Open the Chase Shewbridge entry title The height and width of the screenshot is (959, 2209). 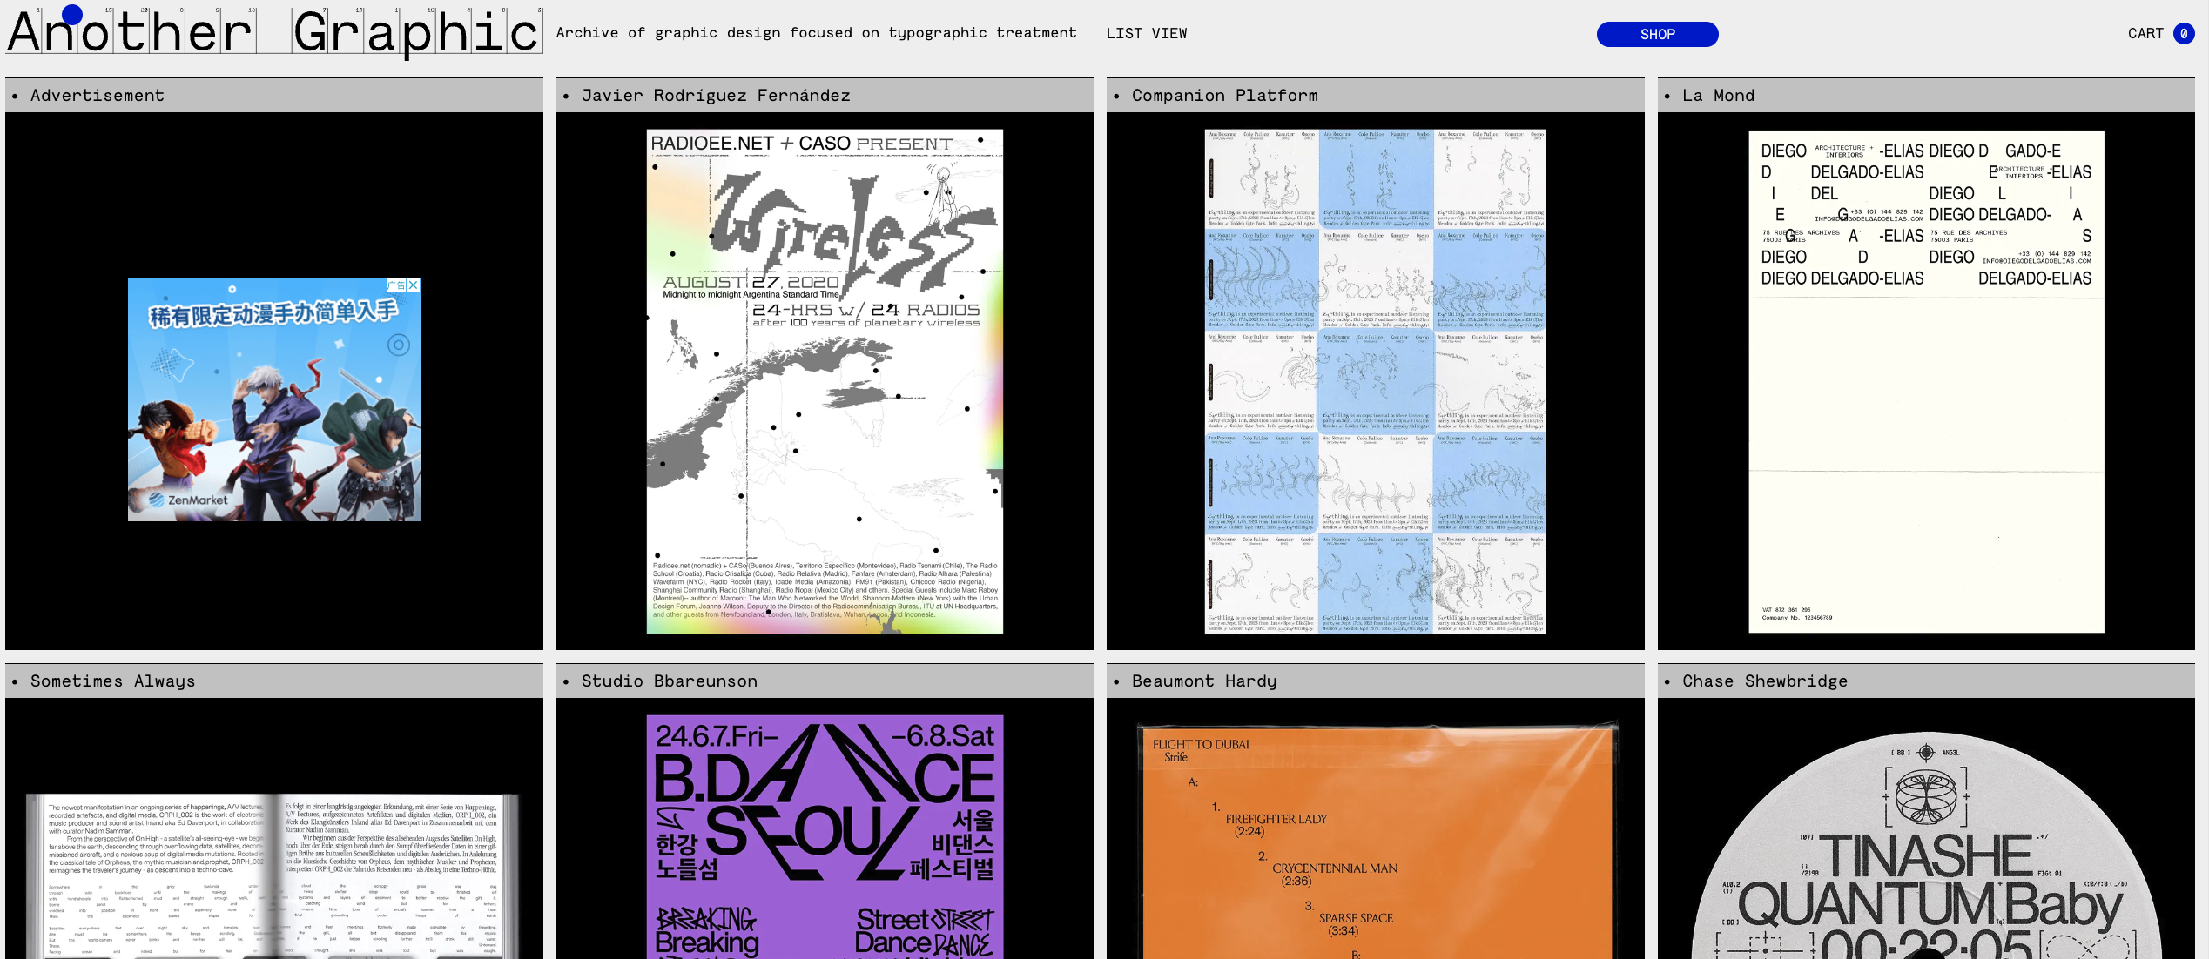click(1764, 681)
